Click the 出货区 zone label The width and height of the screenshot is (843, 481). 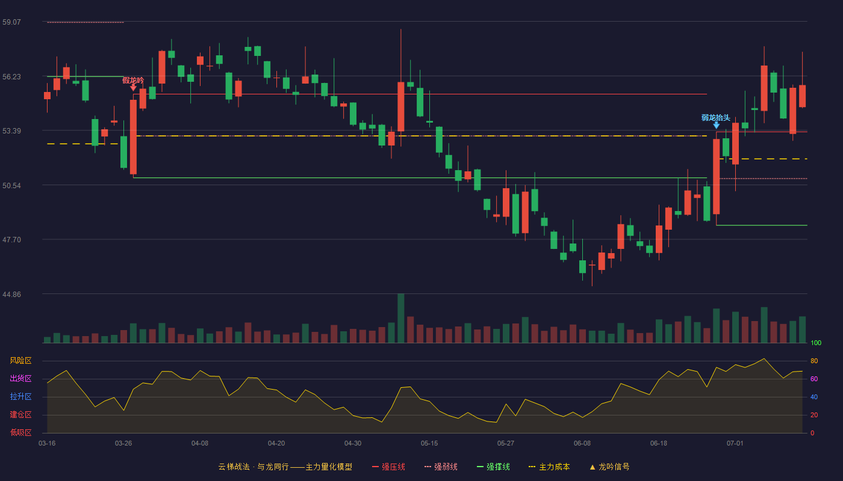coord(20,379)
